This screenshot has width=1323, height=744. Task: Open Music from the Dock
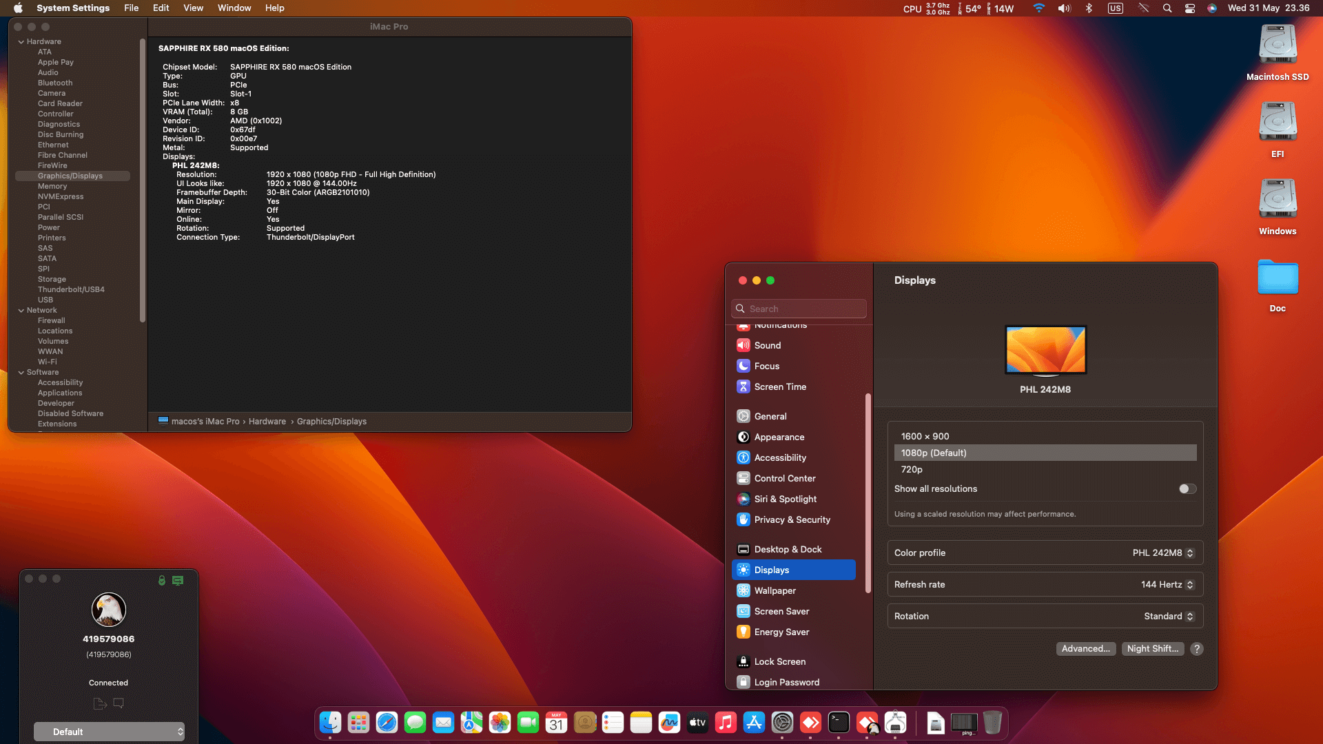726,723
